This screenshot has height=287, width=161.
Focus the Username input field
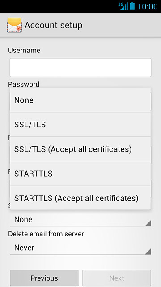coord(80,68)
